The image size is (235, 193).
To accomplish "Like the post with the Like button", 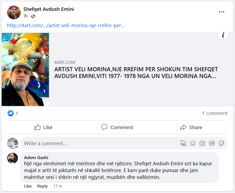I will click(x=43, y=127).
